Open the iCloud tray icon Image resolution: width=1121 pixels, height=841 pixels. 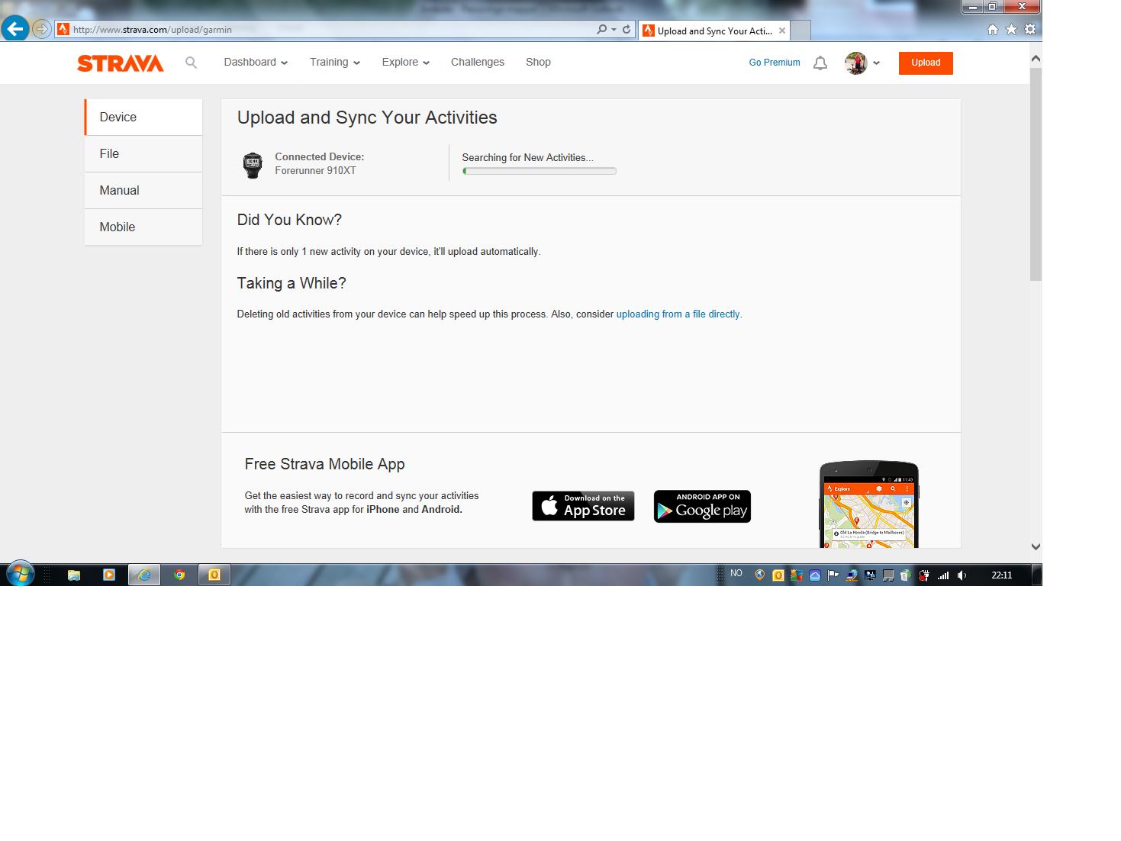[x=815, y=575]
